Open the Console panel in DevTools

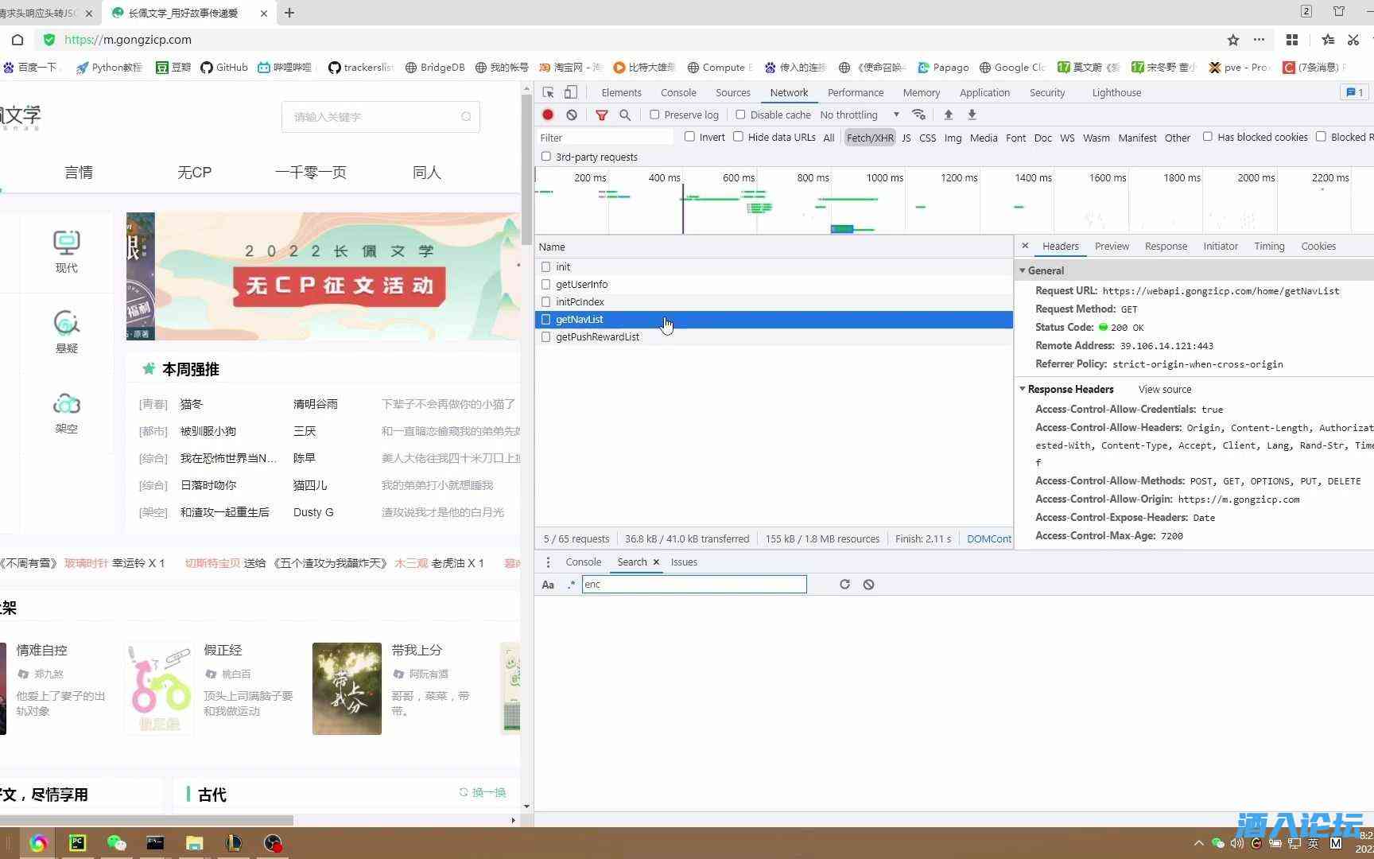(x=677, y=92)
